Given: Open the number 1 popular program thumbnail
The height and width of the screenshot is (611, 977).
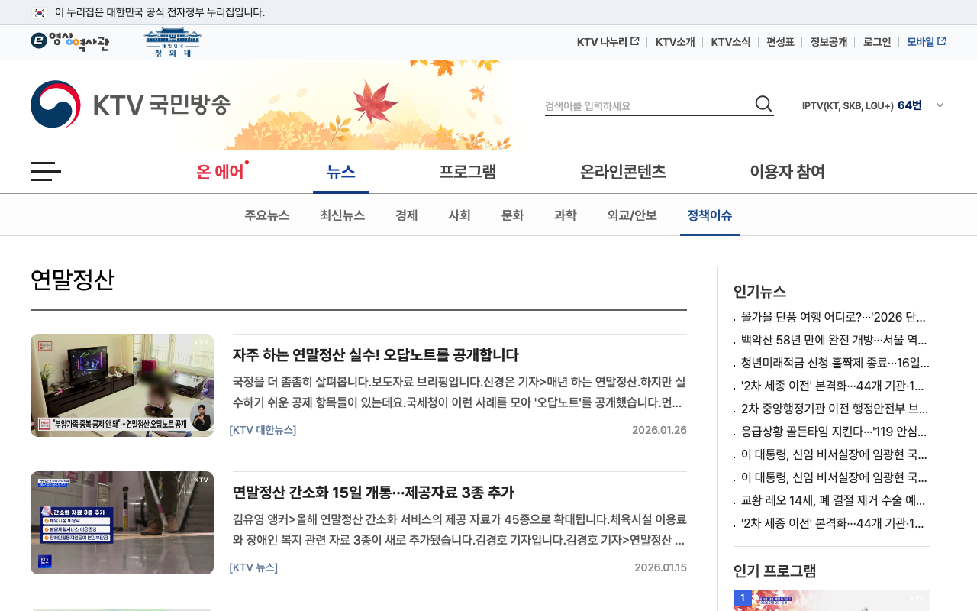Looking at the screenshot, I should pyautogui.click(x=832, y=600).
